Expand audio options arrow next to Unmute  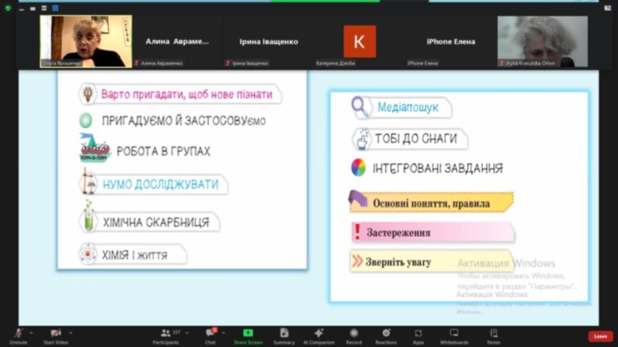[31, 333]
